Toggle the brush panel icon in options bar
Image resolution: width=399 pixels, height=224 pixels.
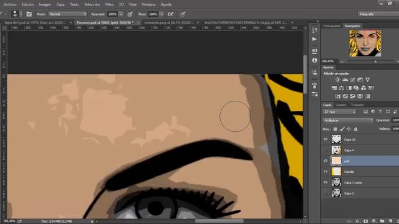point(29,14)
